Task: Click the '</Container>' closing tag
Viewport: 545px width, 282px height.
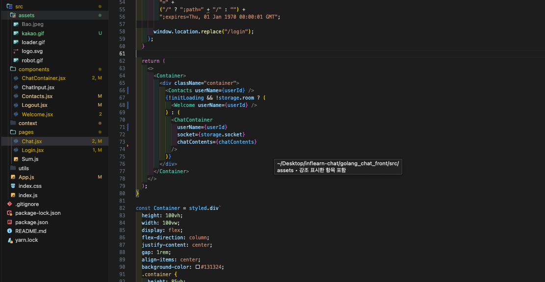Action: (171, 172)
